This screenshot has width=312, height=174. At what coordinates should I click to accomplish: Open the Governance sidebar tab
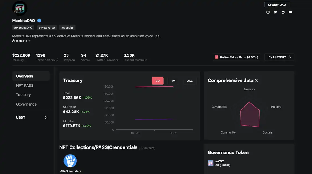coord(26,104)
